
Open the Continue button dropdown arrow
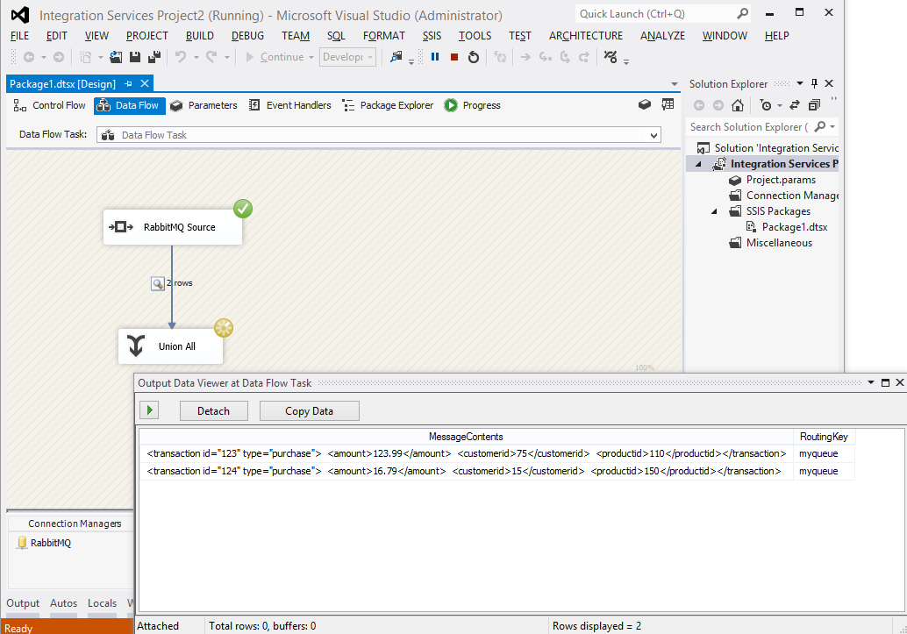click(x=311, y=57)
